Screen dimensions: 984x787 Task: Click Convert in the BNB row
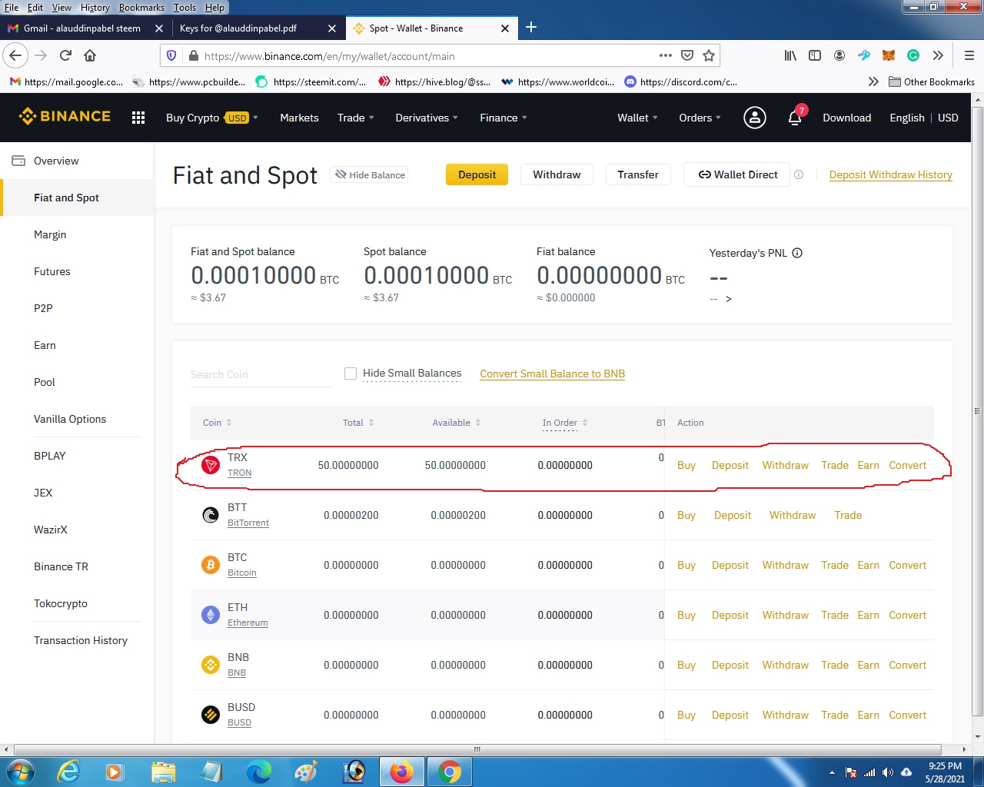tap(907, 665)
